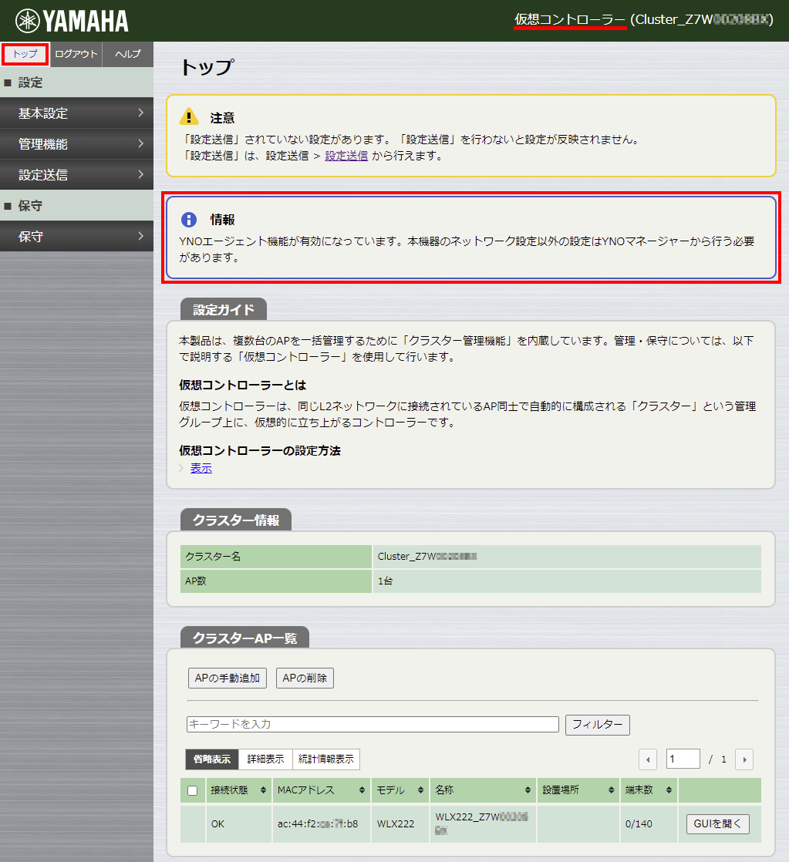This screenshot has width=789, height=862.
Task: Click the キーワードを入力 filter field
Action: pos(373,725)
